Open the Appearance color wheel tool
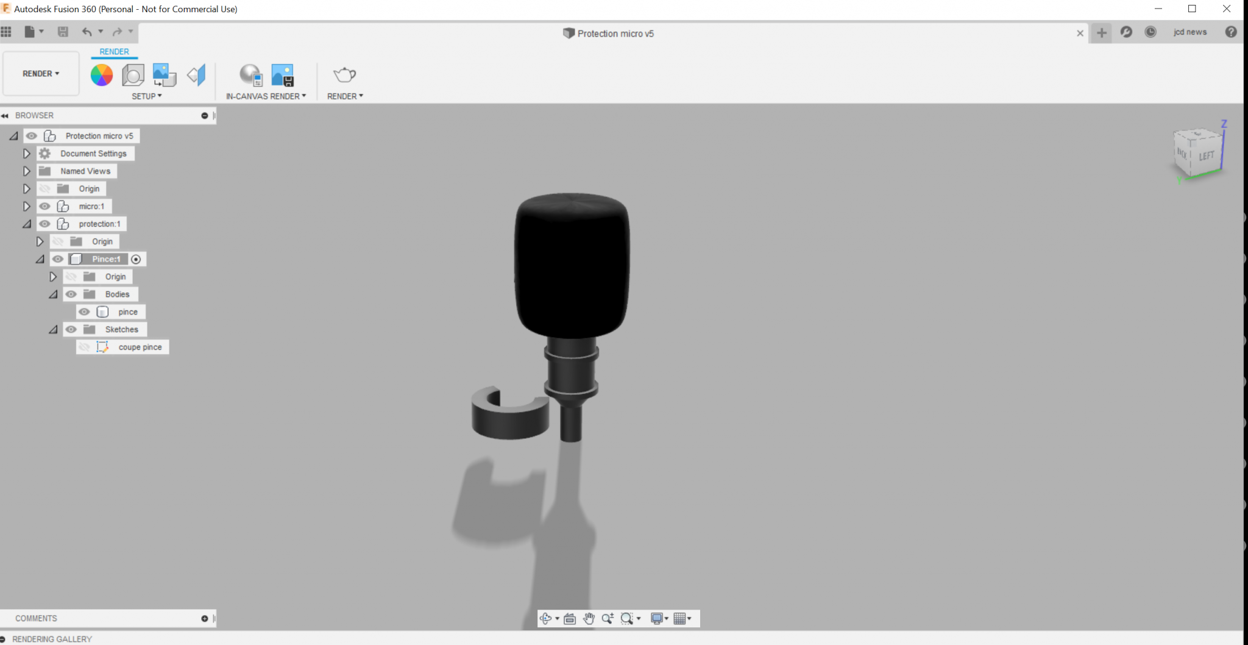1248x645 pixels. click(102, 75)
